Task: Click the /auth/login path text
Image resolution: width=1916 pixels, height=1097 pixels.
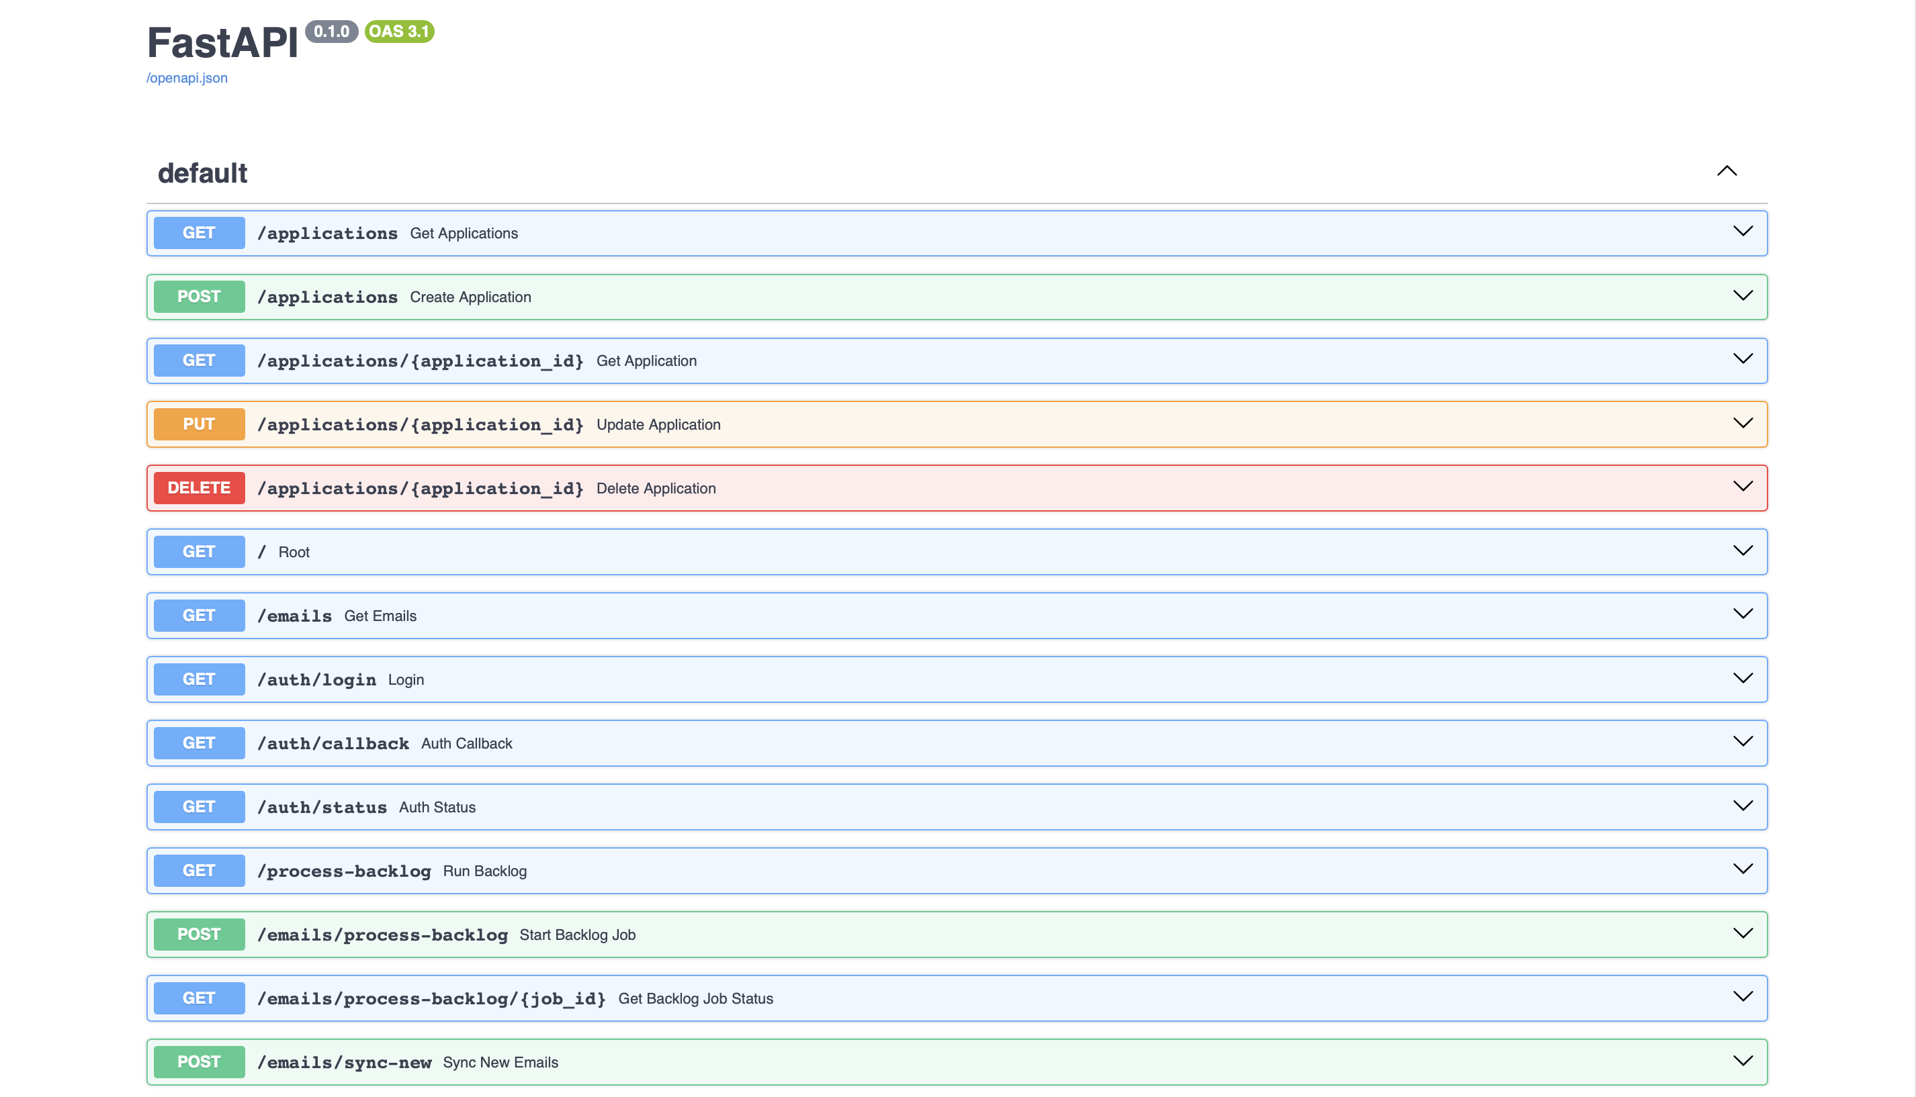Action: point(316,679)
